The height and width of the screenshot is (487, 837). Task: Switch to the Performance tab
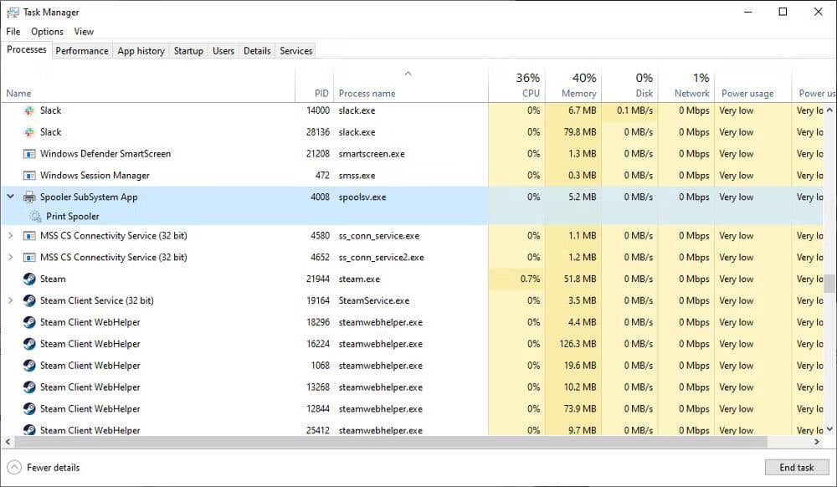click(81, 50)
